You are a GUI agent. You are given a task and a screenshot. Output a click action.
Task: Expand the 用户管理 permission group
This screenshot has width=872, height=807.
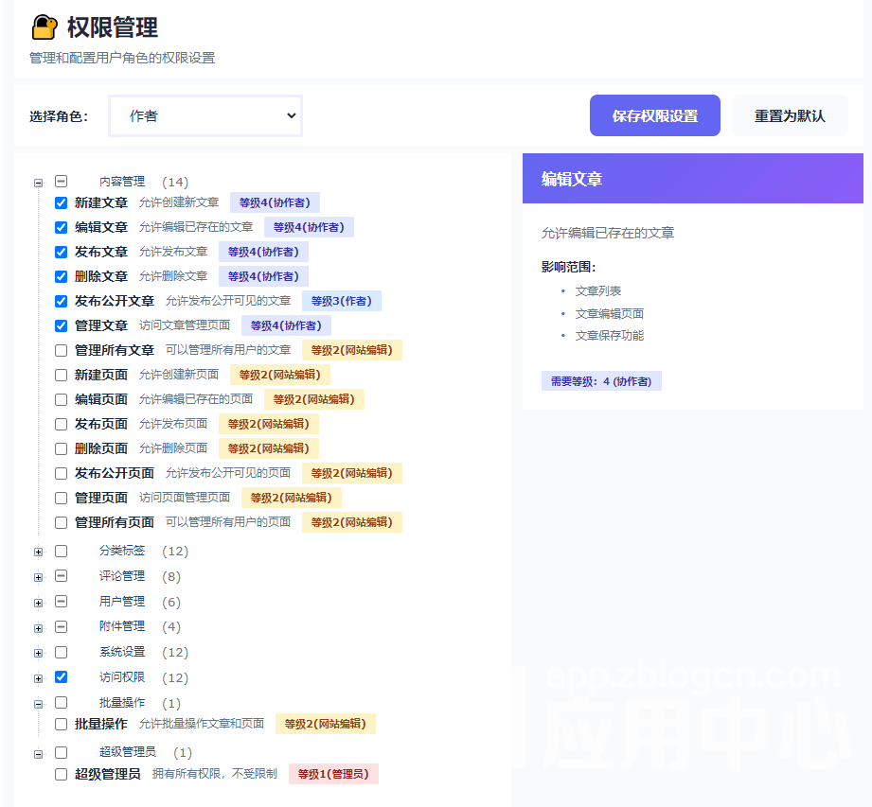pos(39,603)
